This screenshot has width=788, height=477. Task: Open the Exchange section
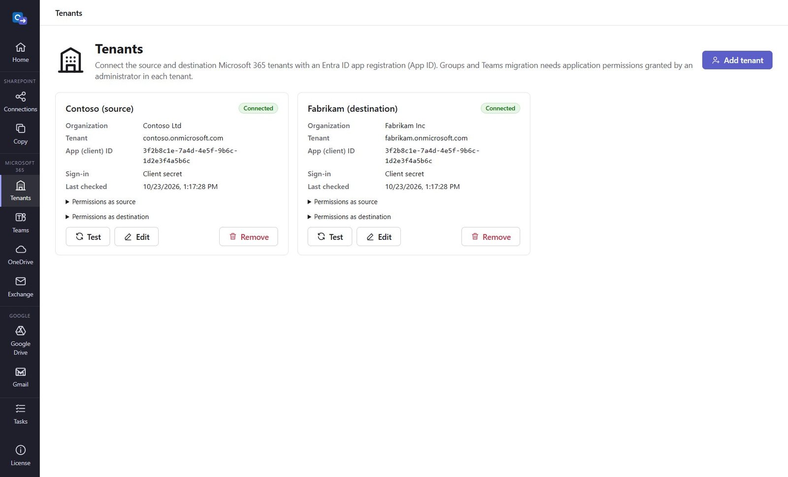click(x=20, y=287)
